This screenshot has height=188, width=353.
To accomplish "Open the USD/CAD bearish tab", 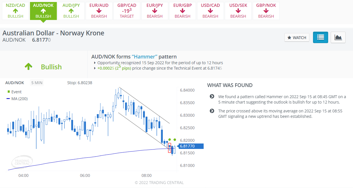I will pyautogui.click(x=210, y=11).
